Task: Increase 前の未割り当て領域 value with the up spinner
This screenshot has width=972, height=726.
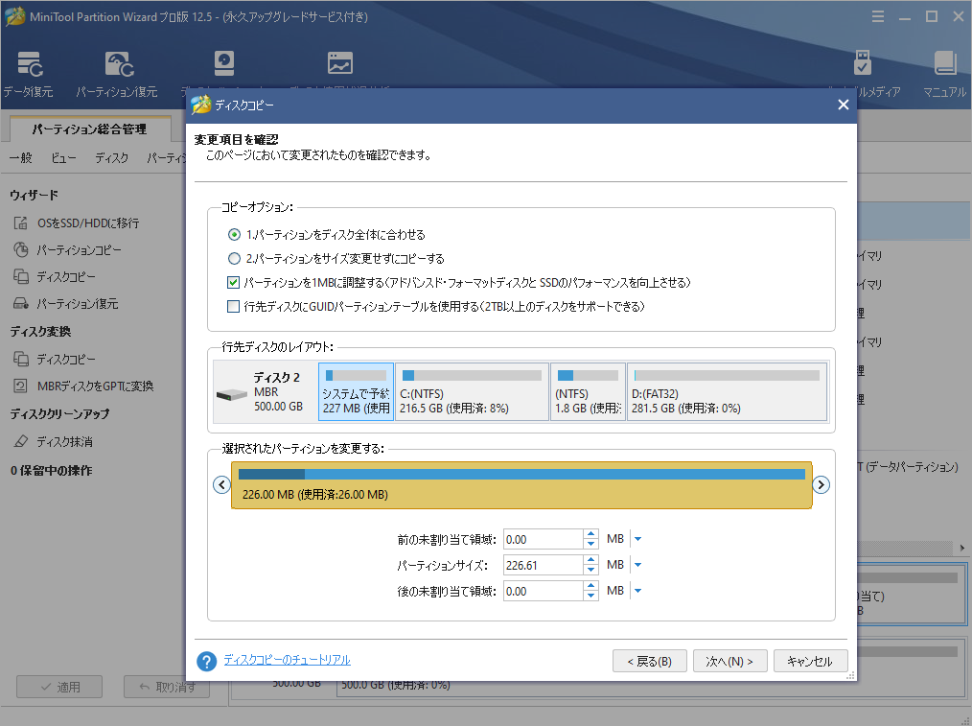Action: pyautogui.click(x=591, y=534)
